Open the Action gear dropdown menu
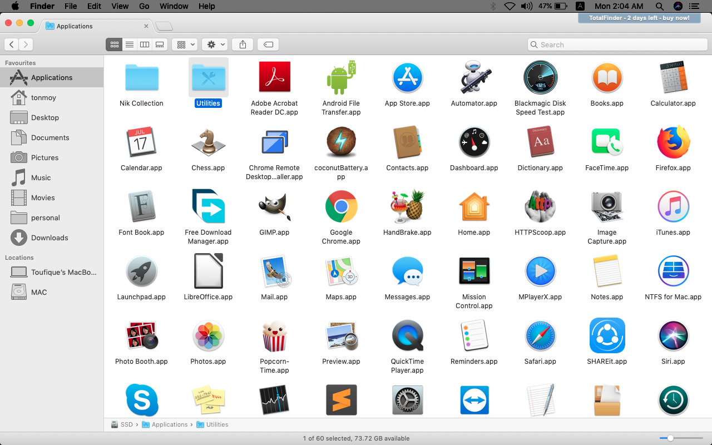The height and width of the screenshot is (445, 712). point(215,44)
